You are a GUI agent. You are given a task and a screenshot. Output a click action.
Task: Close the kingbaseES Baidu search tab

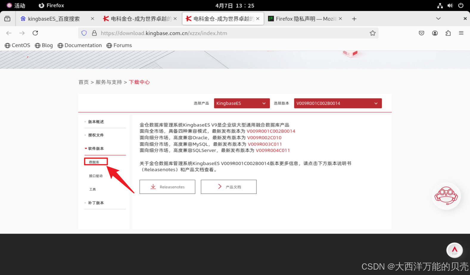click(93, 18)
